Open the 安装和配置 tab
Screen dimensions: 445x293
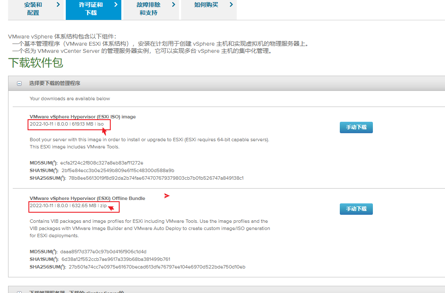click(36, 9)
